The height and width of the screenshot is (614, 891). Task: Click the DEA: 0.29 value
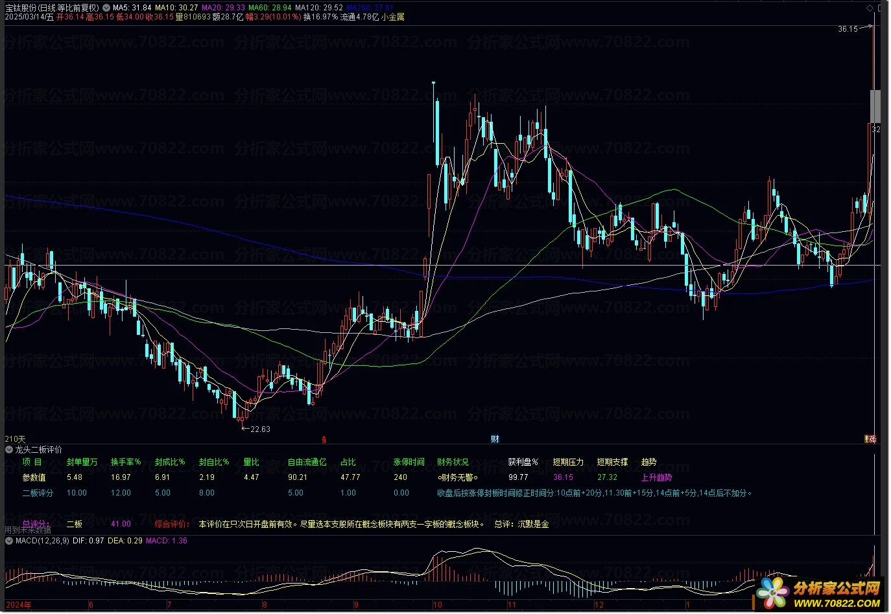[125, 541]
